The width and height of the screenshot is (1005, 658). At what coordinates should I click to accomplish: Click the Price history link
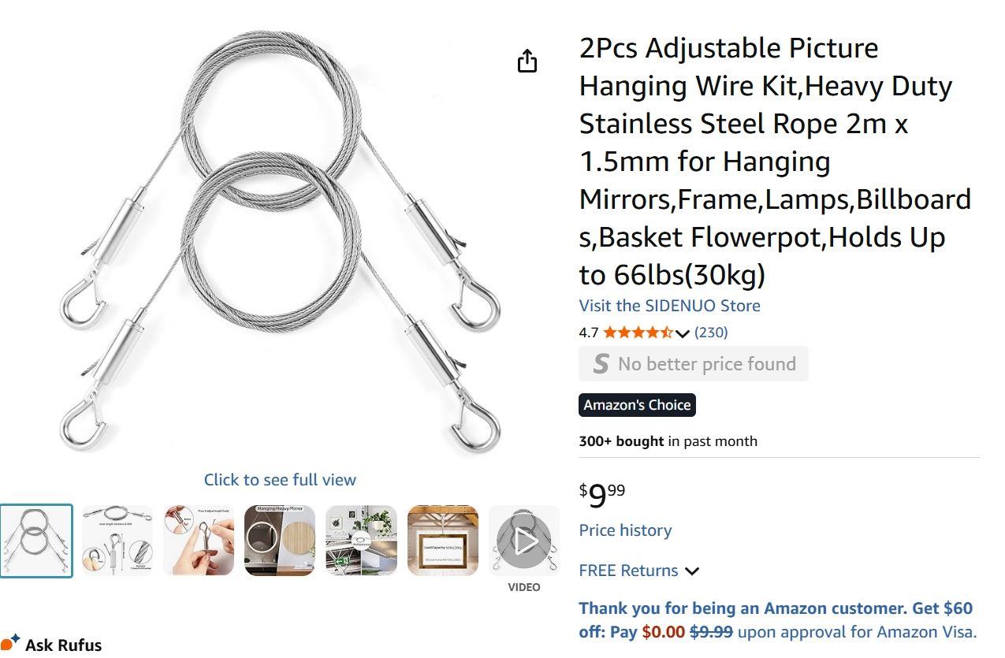click(624, 530)
